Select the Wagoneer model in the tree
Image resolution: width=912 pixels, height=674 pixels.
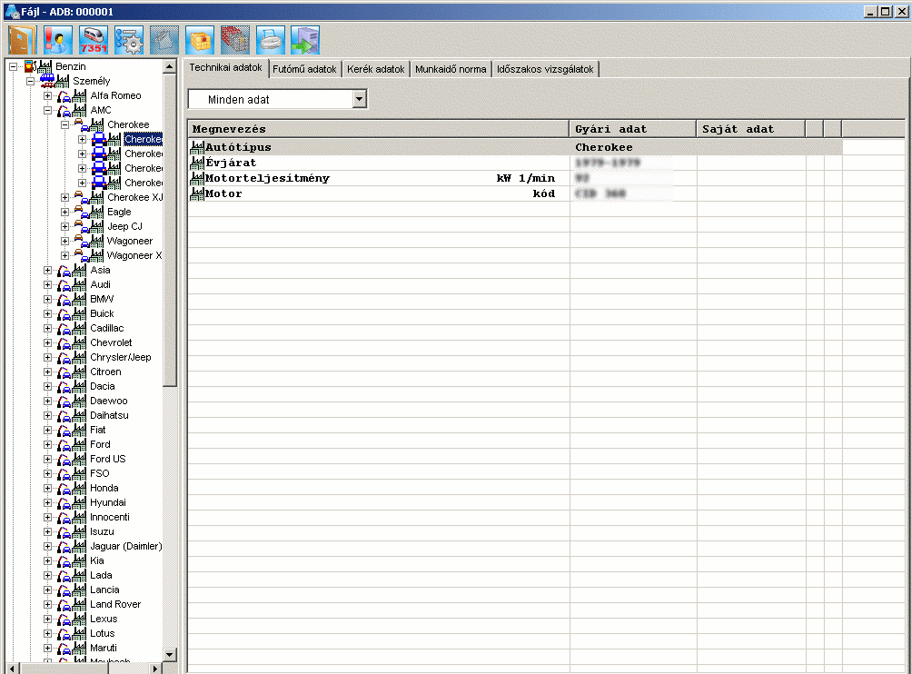130,241
